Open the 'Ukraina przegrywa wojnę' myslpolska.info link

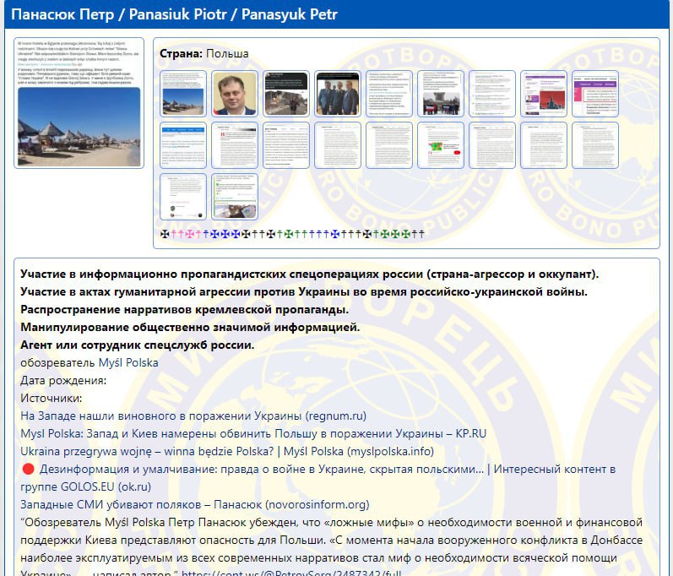point(227,452)
